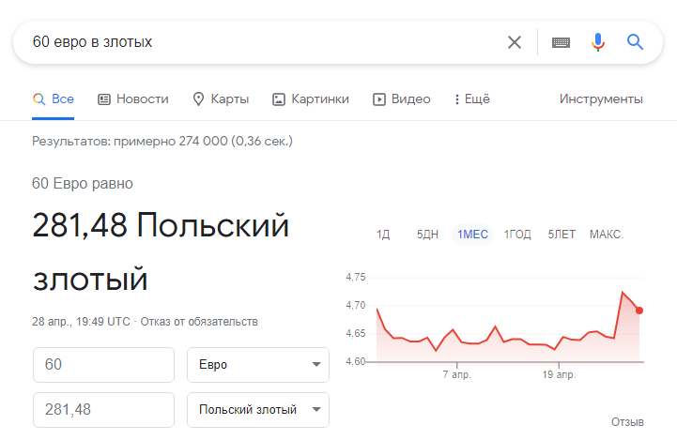Image resolution: width=677 pixels, height=440 pixels.
Task: Select the 1Д chart range
Action: 383,235
